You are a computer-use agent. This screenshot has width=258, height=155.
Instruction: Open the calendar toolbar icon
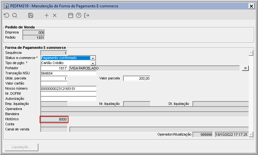coord(71,15)
